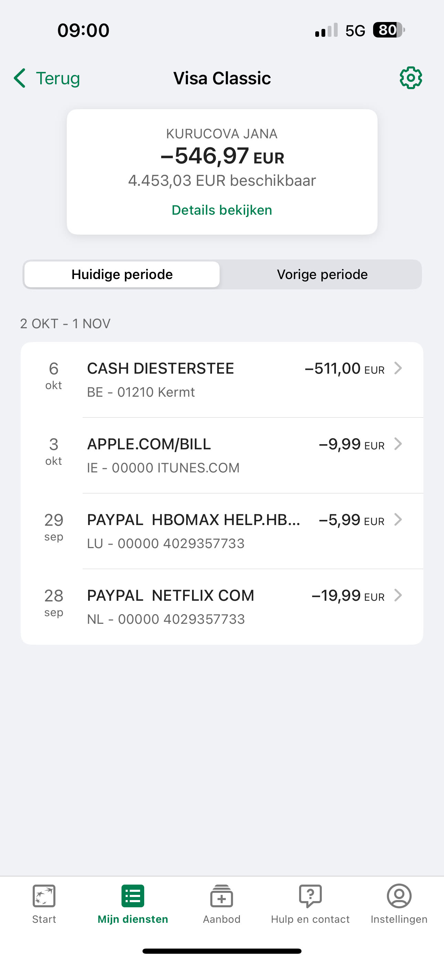This screenshot has width=444, height=962.
Task: Open card settings gear icon
Action: tap(411, 78)
